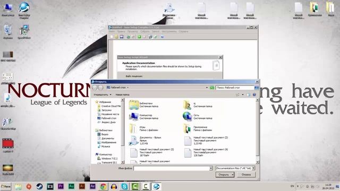Screen dimensions: 340x191
Task: Expand the Рабочий стол breadcrumb arrow
Action: pyautogui.click(x=127, y=88)
